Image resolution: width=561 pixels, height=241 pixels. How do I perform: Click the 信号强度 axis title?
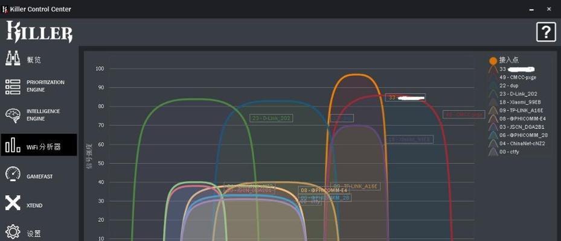tap(89, 156)
